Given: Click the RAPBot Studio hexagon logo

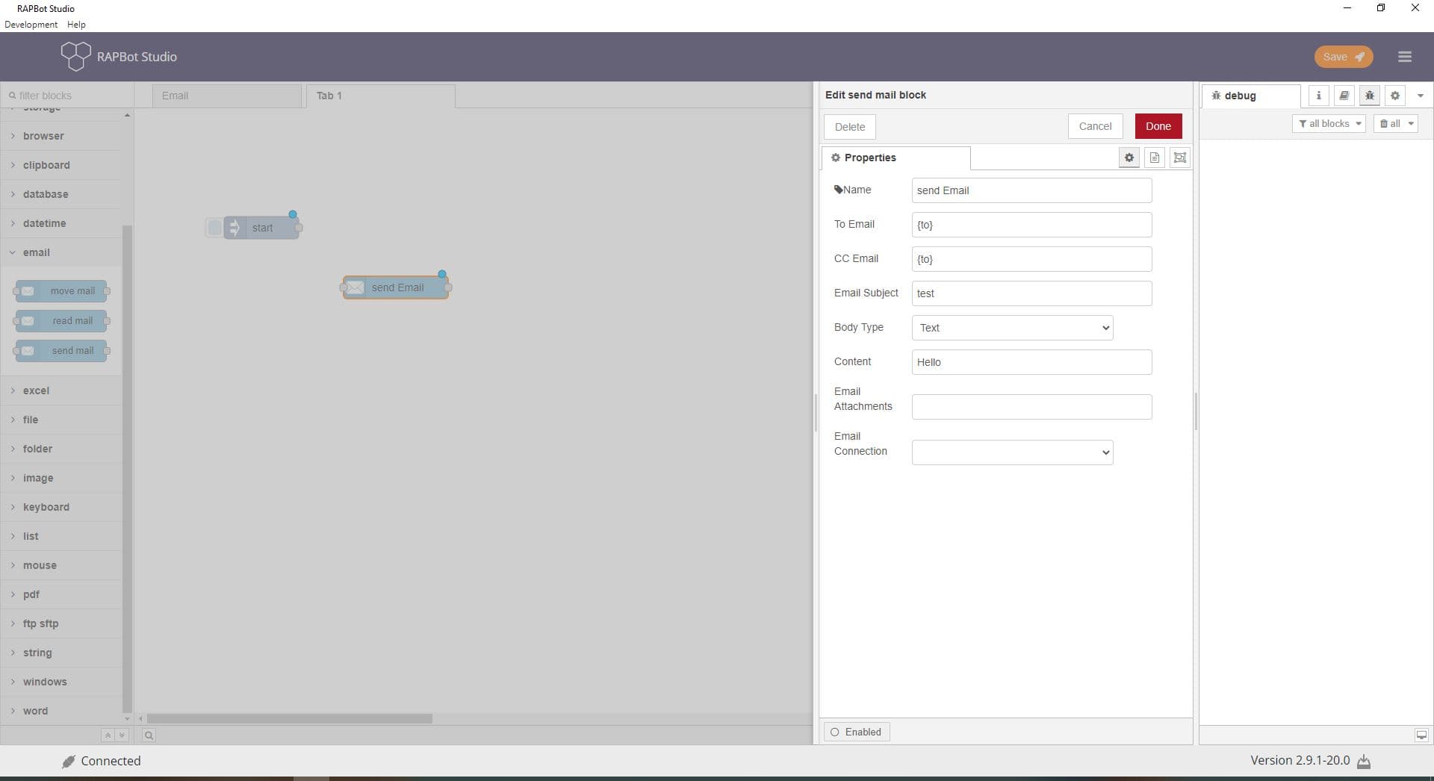Looking at the screenshot, I should pos(75,56).
